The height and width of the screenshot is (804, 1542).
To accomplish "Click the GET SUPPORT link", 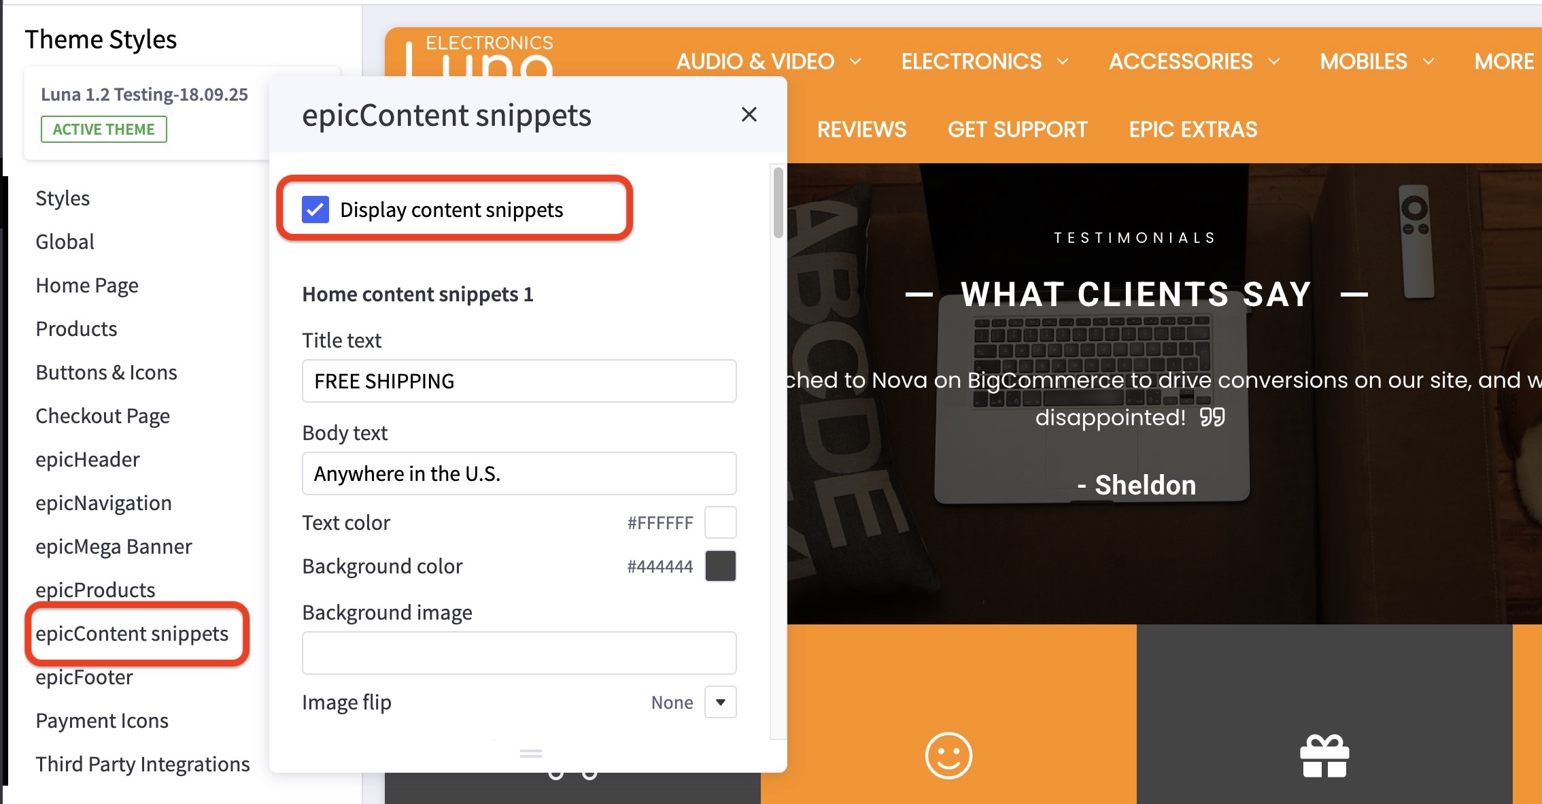I will 1018,129.
